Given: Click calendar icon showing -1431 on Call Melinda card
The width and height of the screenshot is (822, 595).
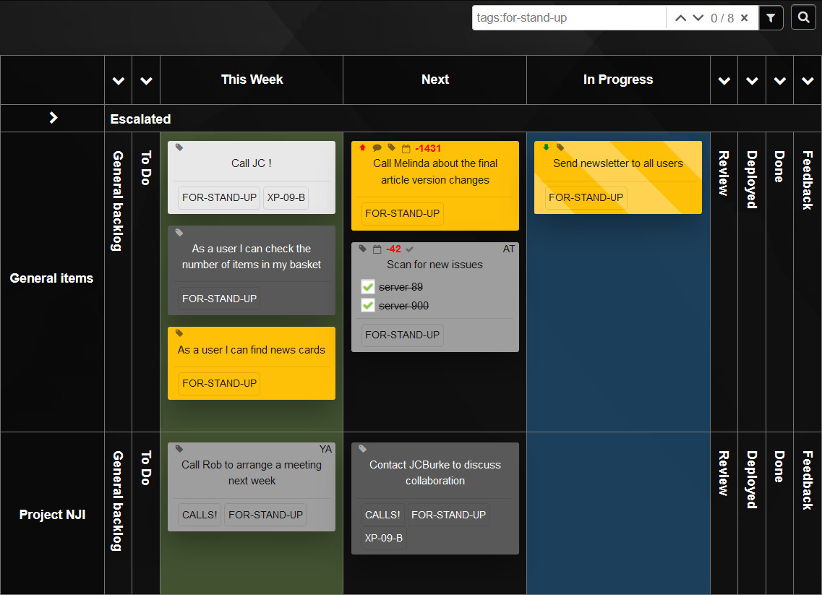Looking at the screenshot, I should click(406, 147).
